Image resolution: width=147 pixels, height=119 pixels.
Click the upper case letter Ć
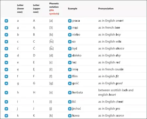[34, 48]
